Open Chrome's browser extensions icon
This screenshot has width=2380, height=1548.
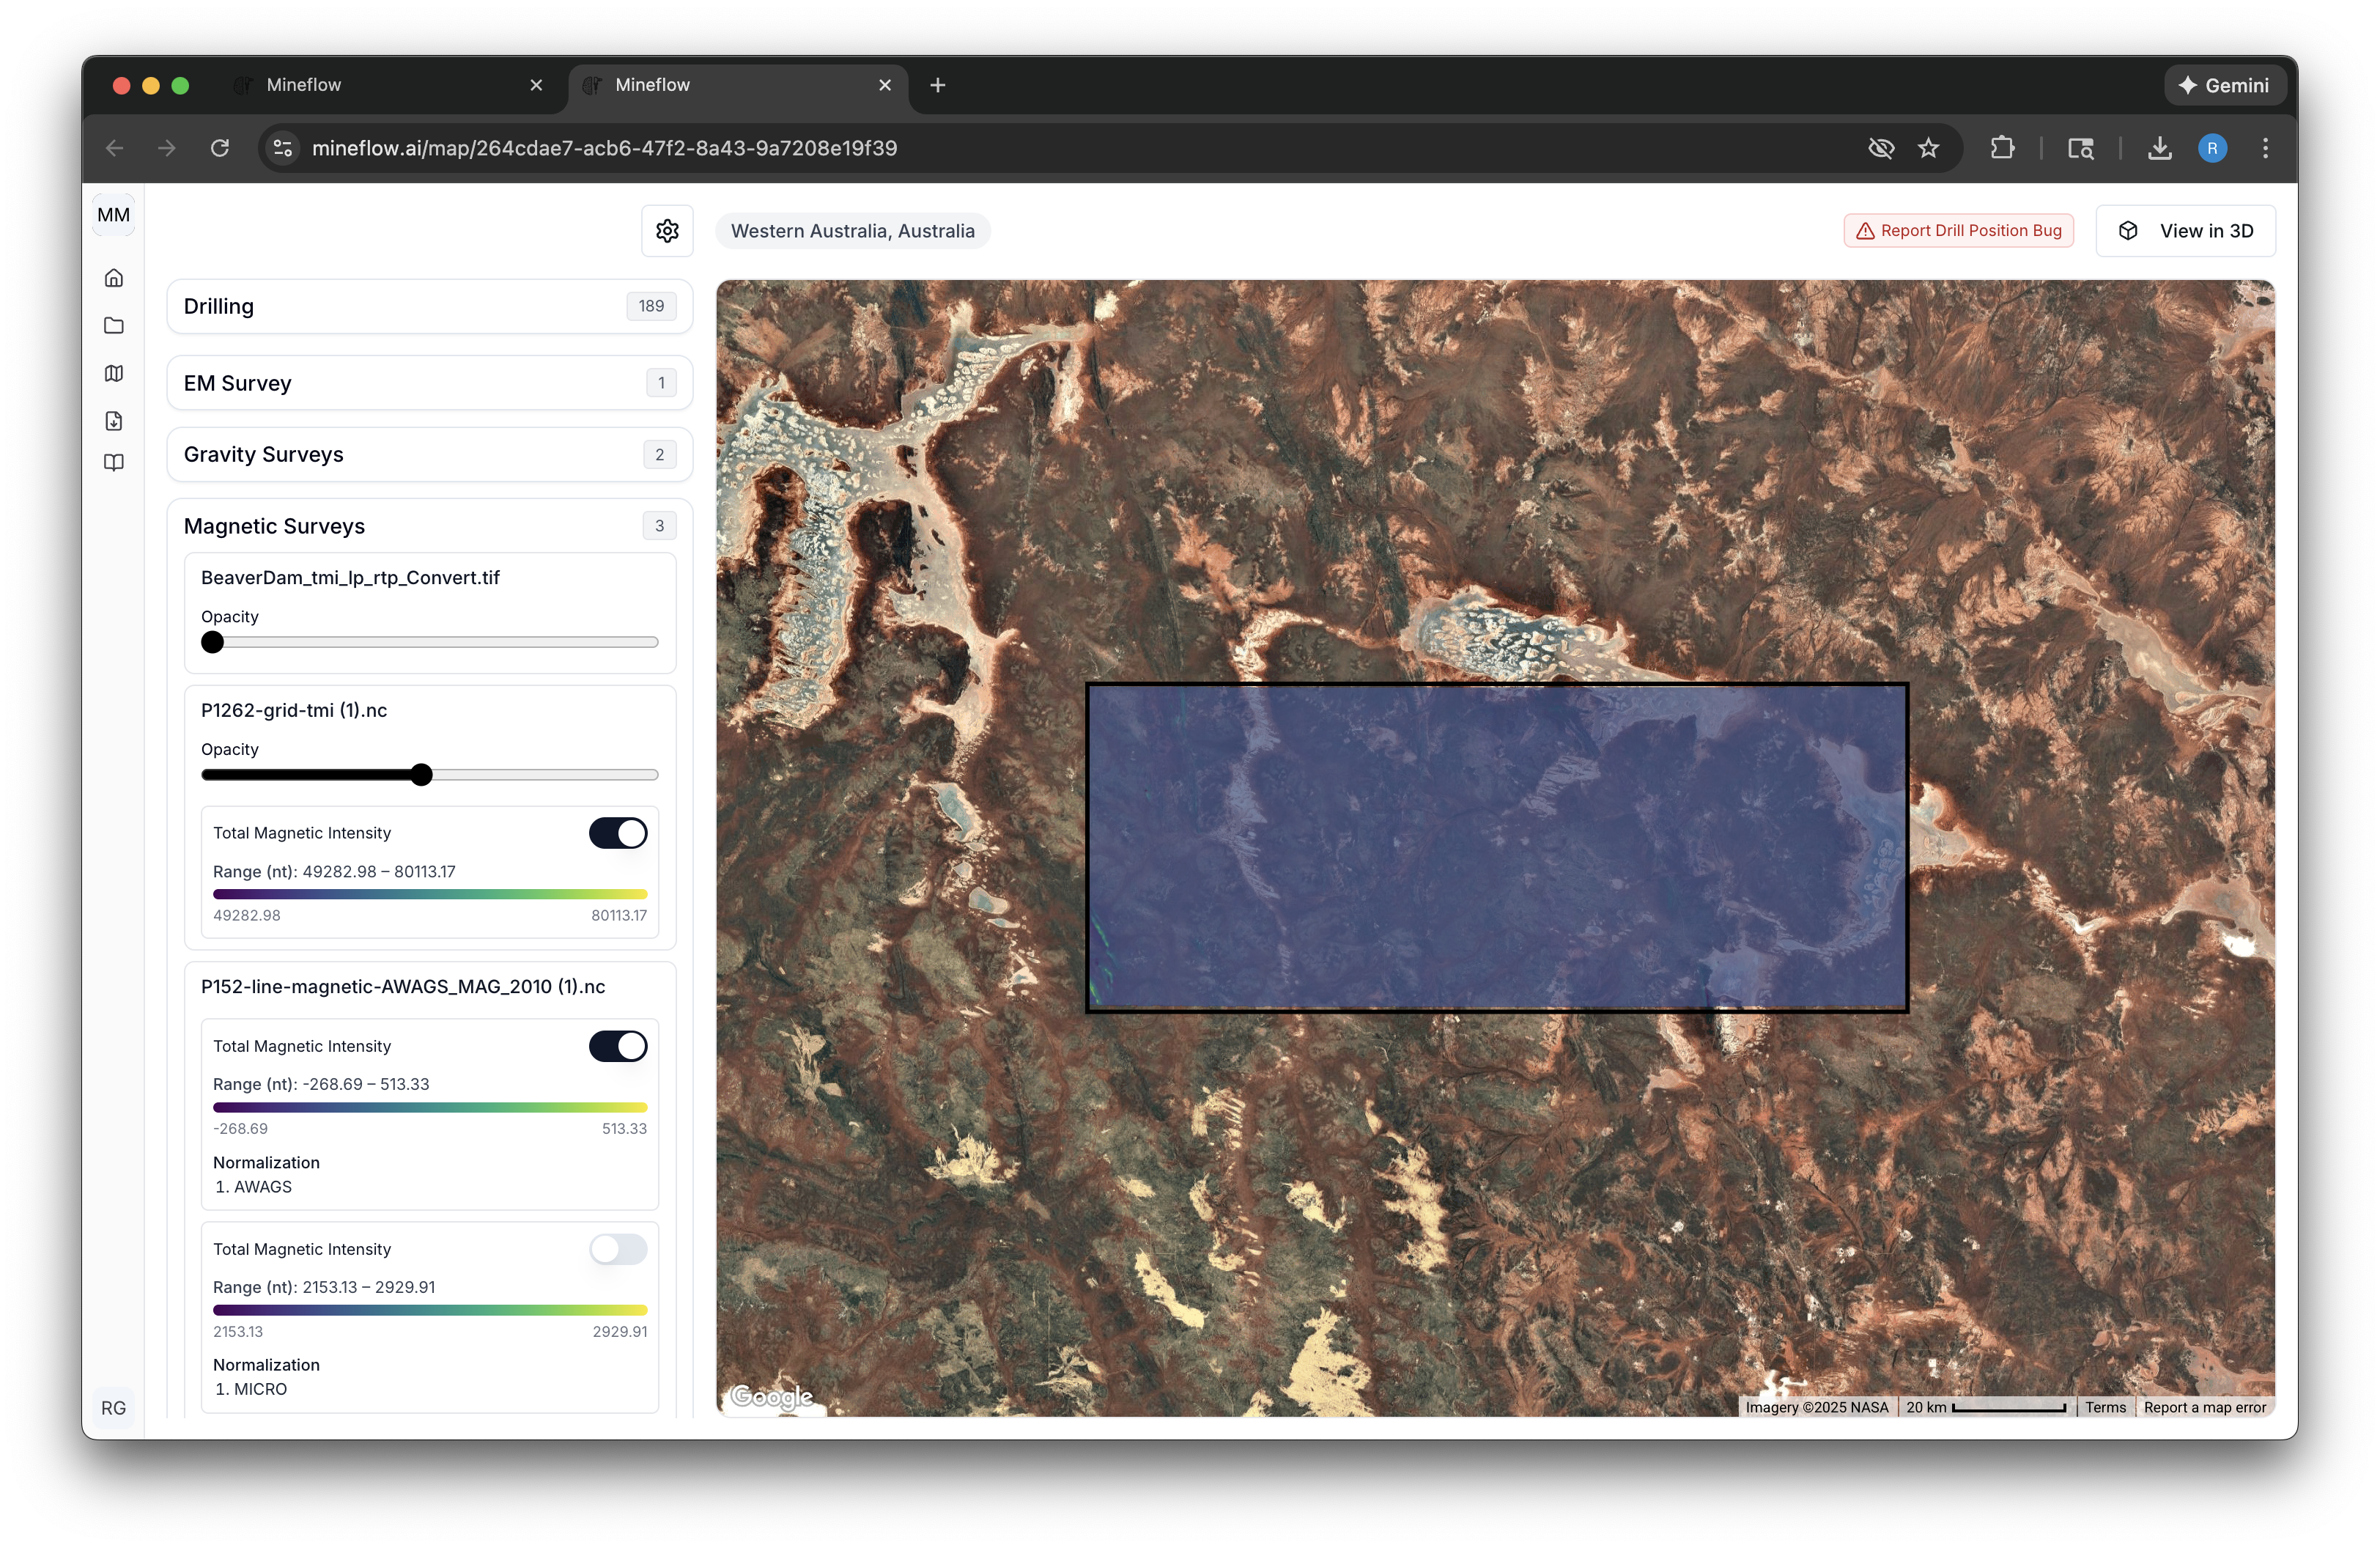[x=2003, y=147]
